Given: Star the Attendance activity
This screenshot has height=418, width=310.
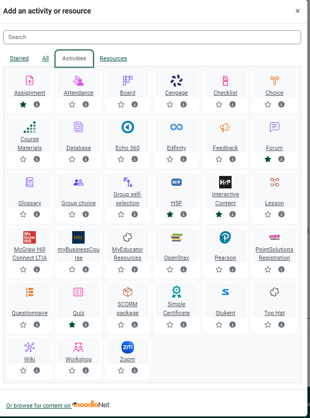Looking at the screenshot, I should point(72,104).
